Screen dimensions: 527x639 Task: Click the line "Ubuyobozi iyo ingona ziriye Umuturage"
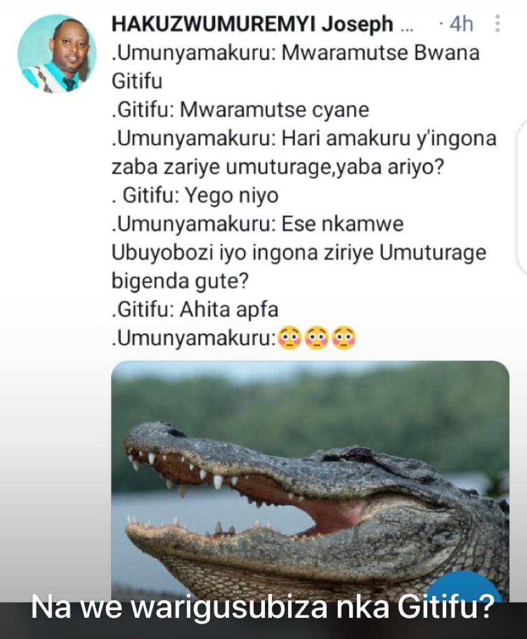click(298, 253)
